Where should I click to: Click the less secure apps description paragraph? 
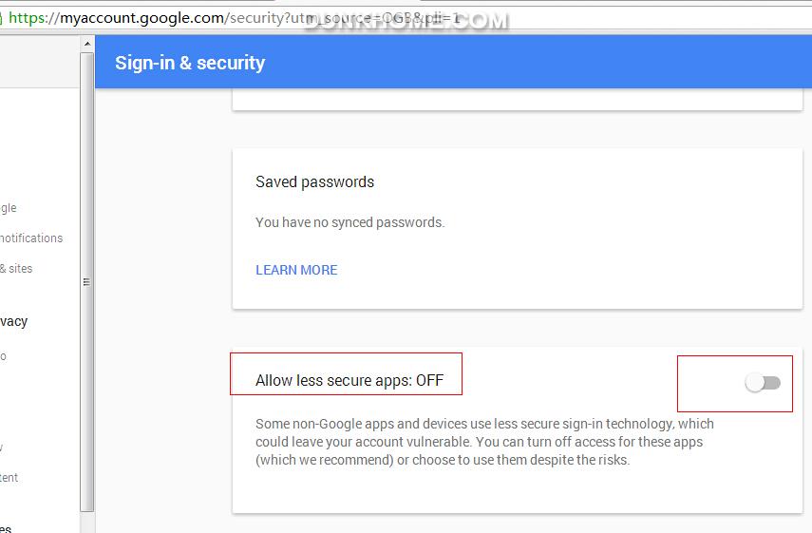click(x=484, y=442)
